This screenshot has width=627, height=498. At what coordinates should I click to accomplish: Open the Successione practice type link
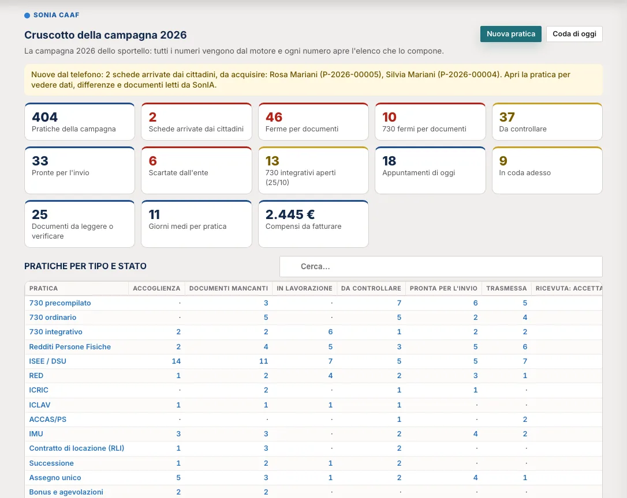(51, 463)
